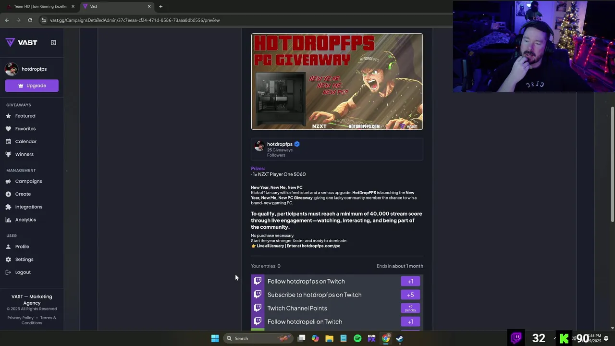Click the VAST logo
615x346 pixels.
click(x=22, y=42)
